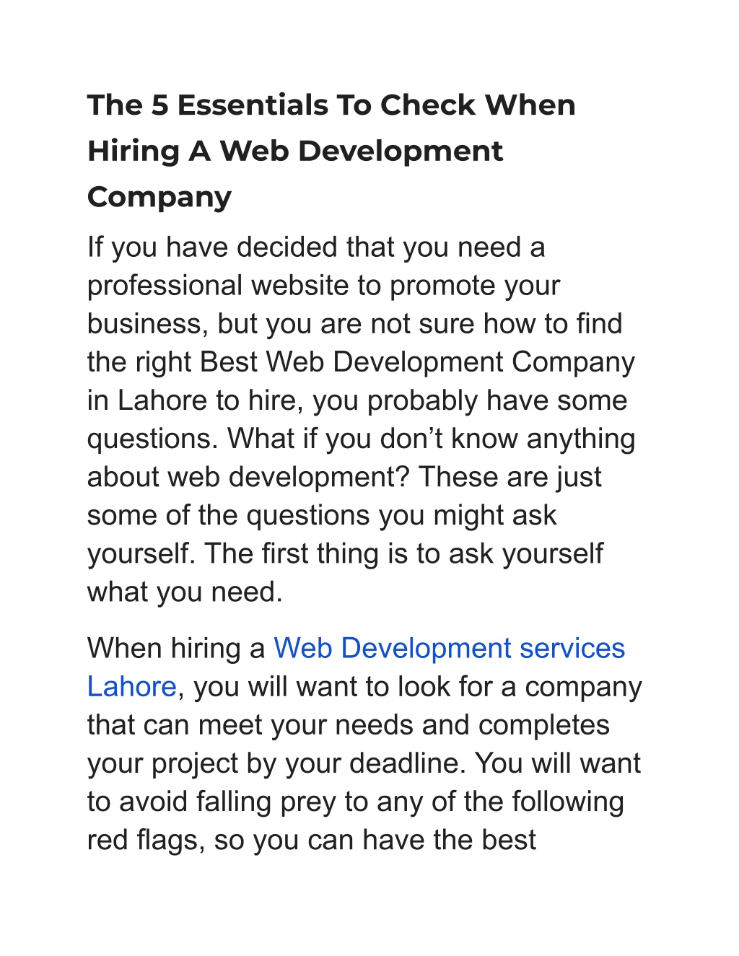Click the blue Lahore link text
The width and height of the screenshot is (739, 956).
point(131,686)
